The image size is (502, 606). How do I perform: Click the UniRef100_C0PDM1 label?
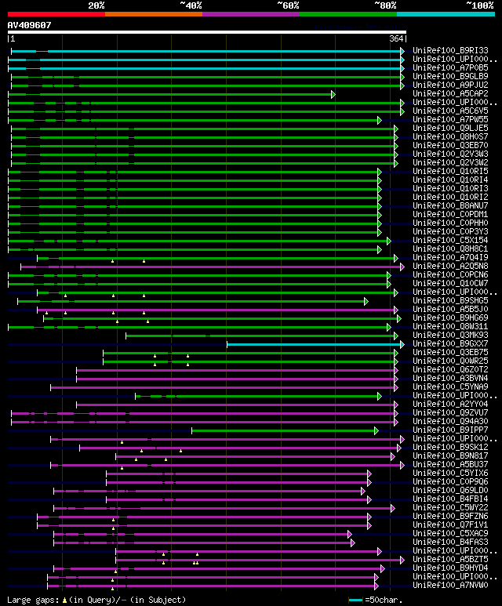pos(450,215)
